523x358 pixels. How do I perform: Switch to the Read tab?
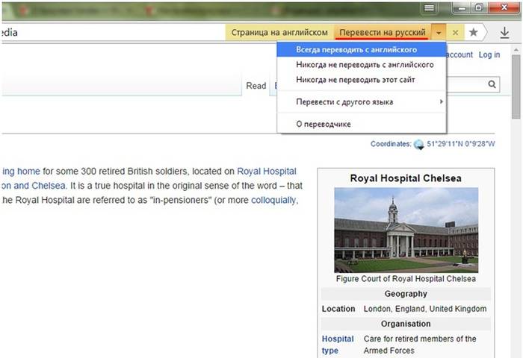click(256, 86)
